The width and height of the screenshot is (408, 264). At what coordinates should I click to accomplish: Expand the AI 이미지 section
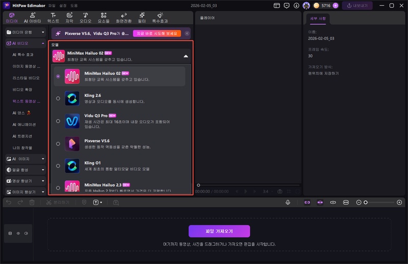25,159
